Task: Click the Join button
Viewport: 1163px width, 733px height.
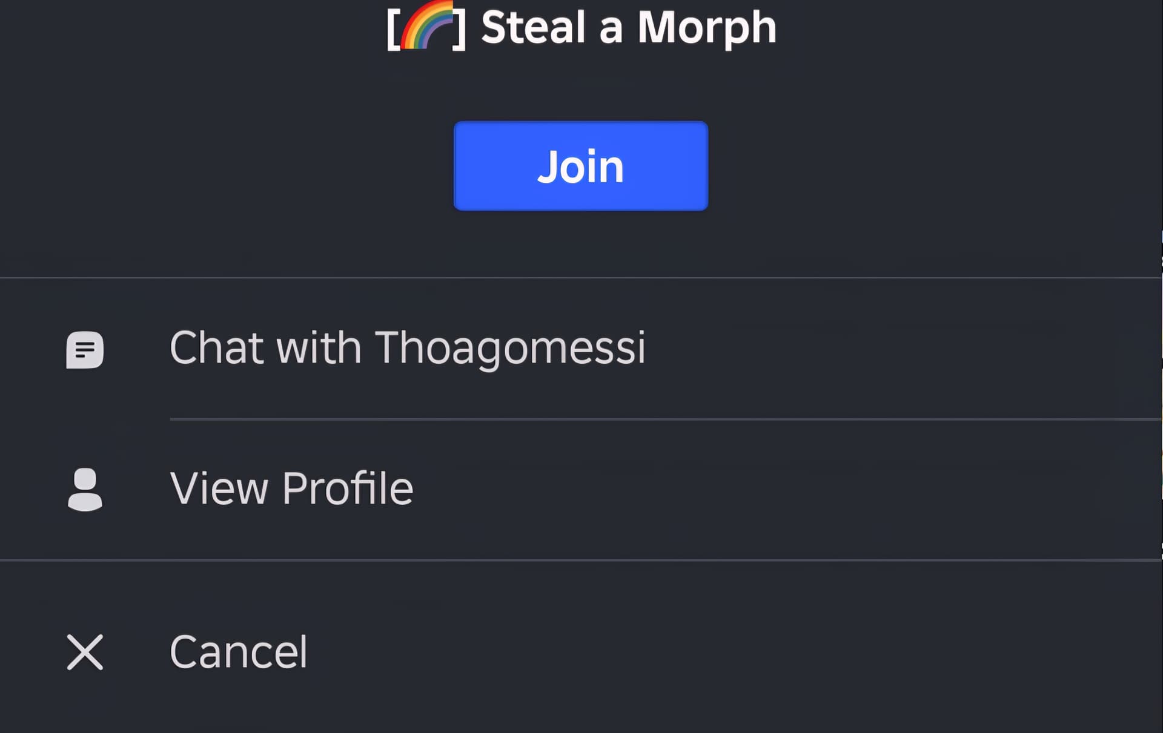Action: pyautogui.click(x=581, y=166)
